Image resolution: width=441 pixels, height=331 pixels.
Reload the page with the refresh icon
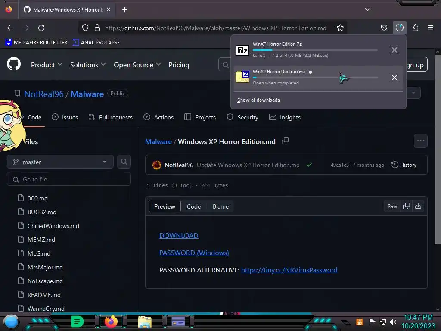click(x=41, y=28)
